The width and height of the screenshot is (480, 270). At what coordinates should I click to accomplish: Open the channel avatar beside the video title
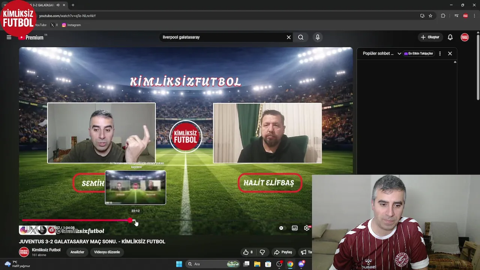pyautogui.click(x=24, y=252)
